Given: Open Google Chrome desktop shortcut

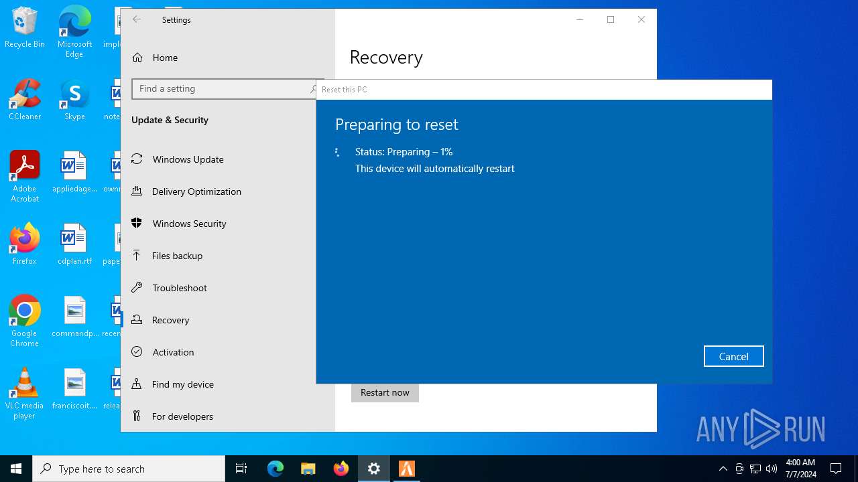Looking at the screenshot, I should 25,321.
